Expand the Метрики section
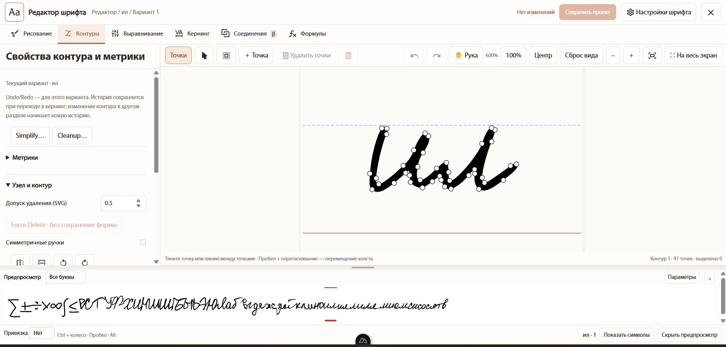 coord(22,158)
